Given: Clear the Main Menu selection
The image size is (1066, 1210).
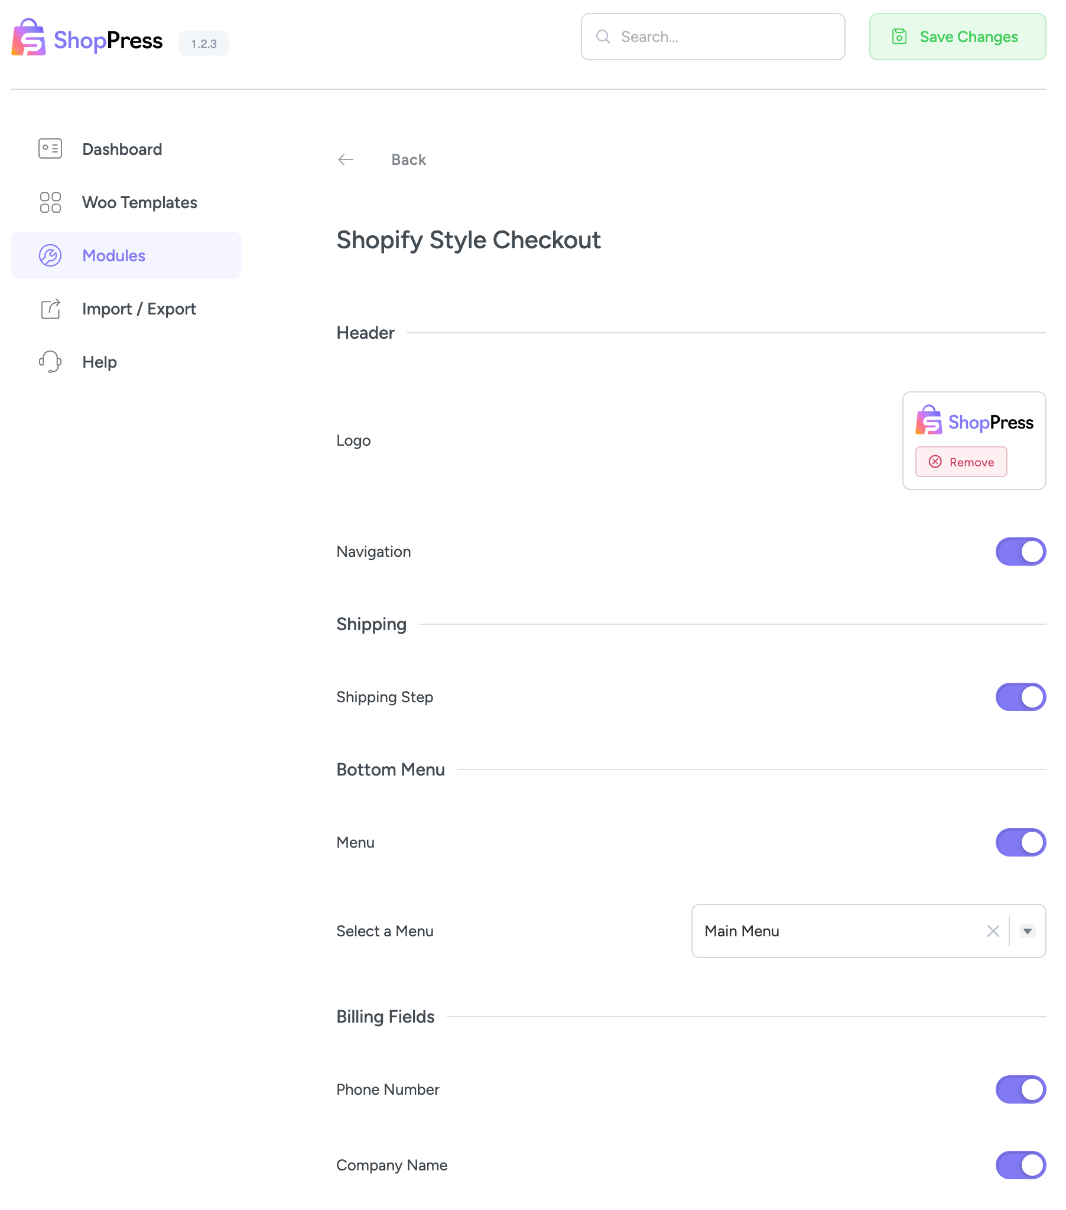Looking at the screenshot, I should 993,931.
